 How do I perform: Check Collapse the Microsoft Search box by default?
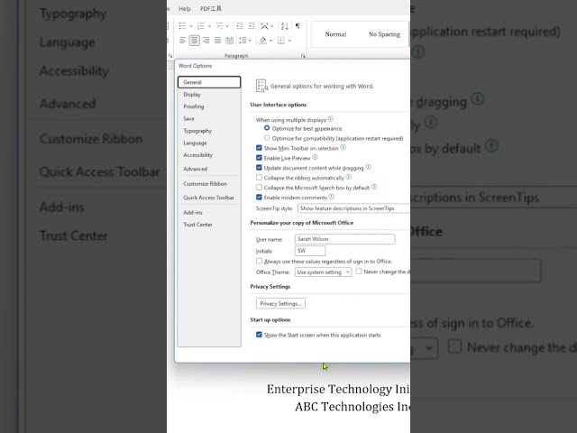259,188
